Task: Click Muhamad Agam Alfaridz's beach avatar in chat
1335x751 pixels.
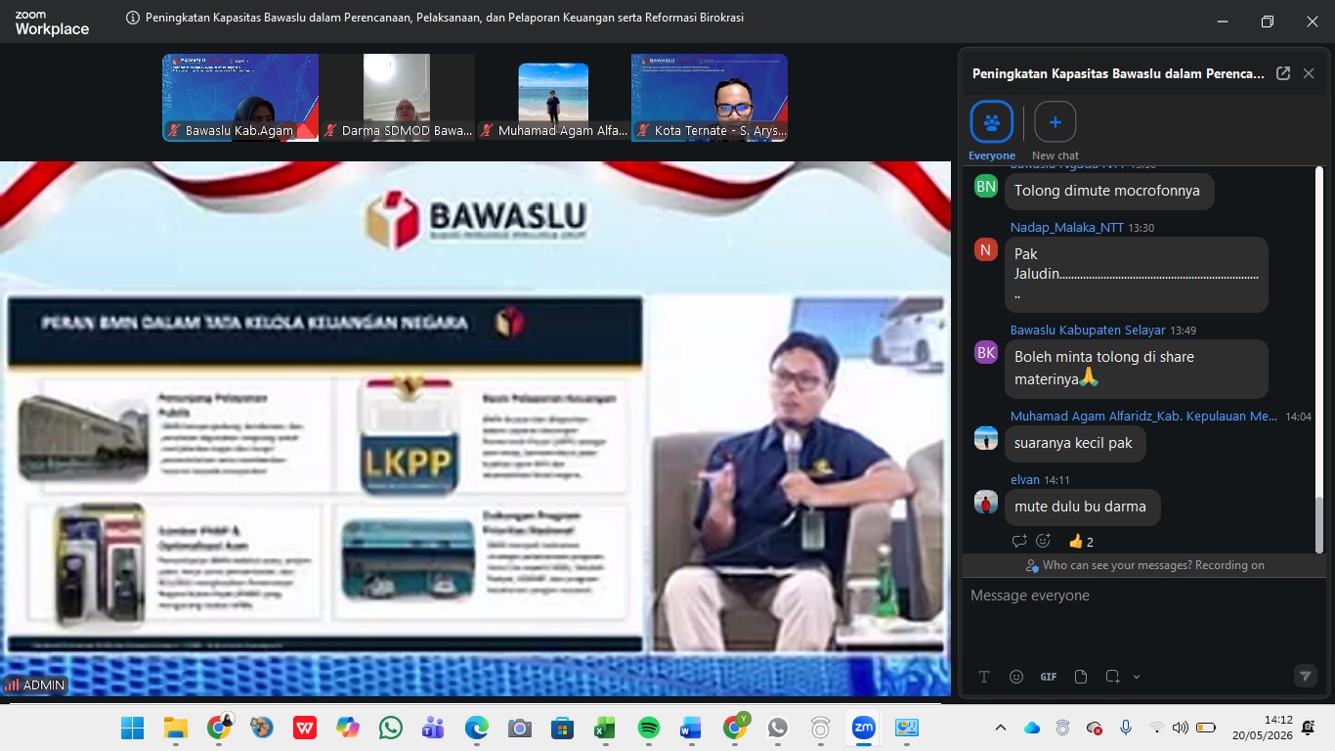Action: pyautogui.click(x=986, y=438)
